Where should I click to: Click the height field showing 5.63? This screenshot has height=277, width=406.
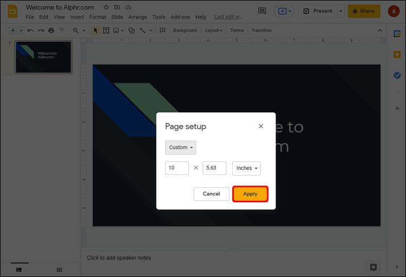tap(214, 168)
